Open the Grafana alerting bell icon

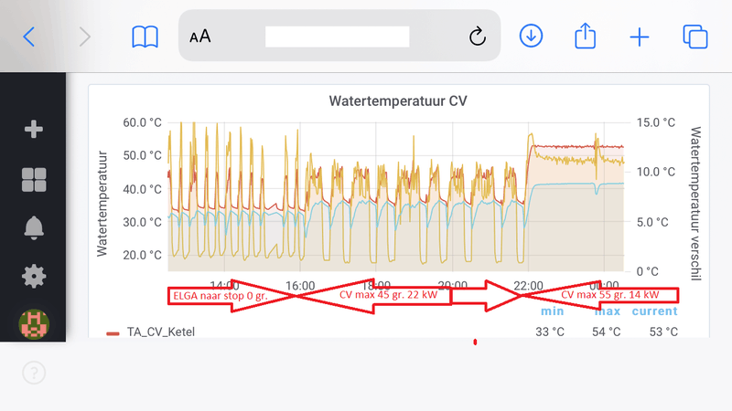point(33,227)
